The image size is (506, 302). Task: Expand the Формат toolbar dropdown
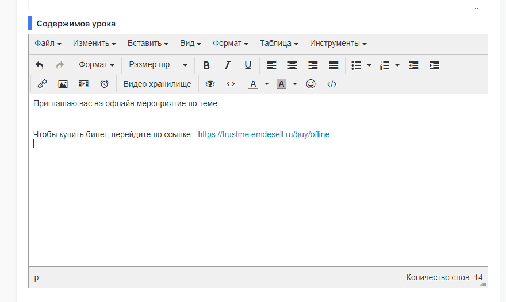pyautogui.click(x=97, y=65)
